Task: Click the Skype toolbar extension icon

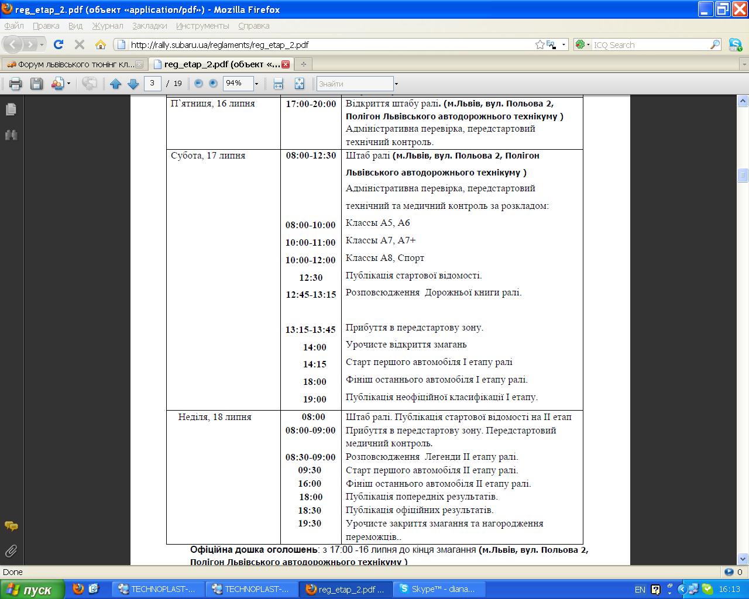Action: (x=736, y=44)
